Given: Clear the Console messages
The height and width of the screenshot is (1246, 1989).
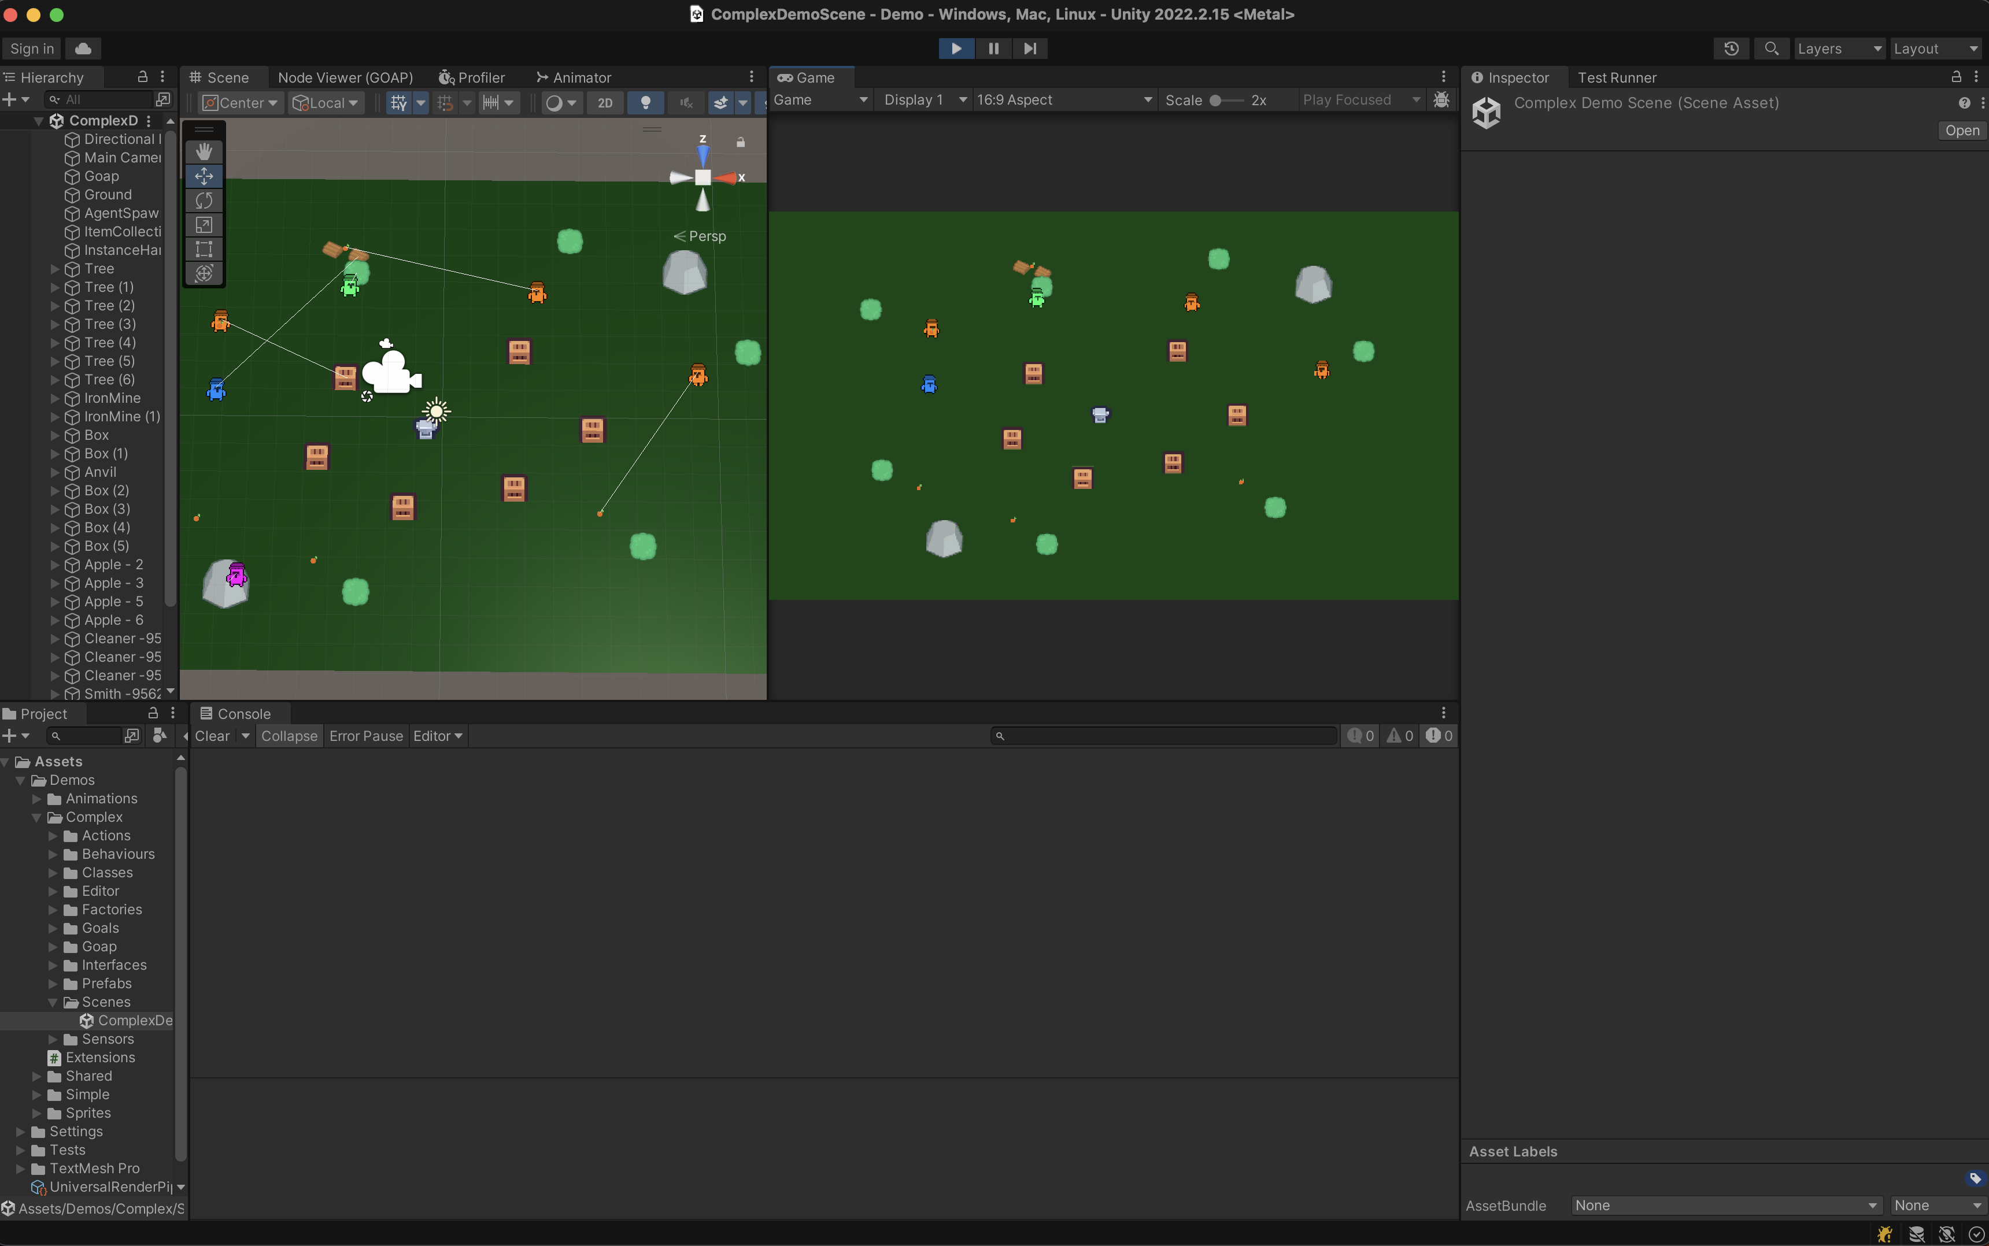Looking at the screenshot, I should click(213, 736).
